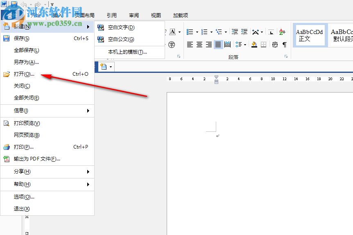Open numbered list style dropdown arrow
The height and width of the screenshot is (235, 353).
pyautogui.click(x=211, y=32)
